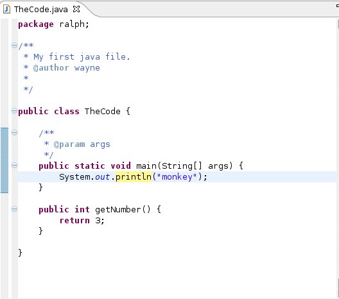The height and width of the screenshot is (299, 339).
Task: Click the highlighted println method call
Action: [134, 176]
